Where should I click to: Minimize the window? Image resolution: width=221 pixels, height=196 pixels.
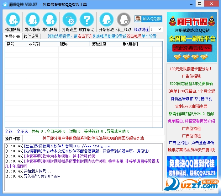pos(191,4)
